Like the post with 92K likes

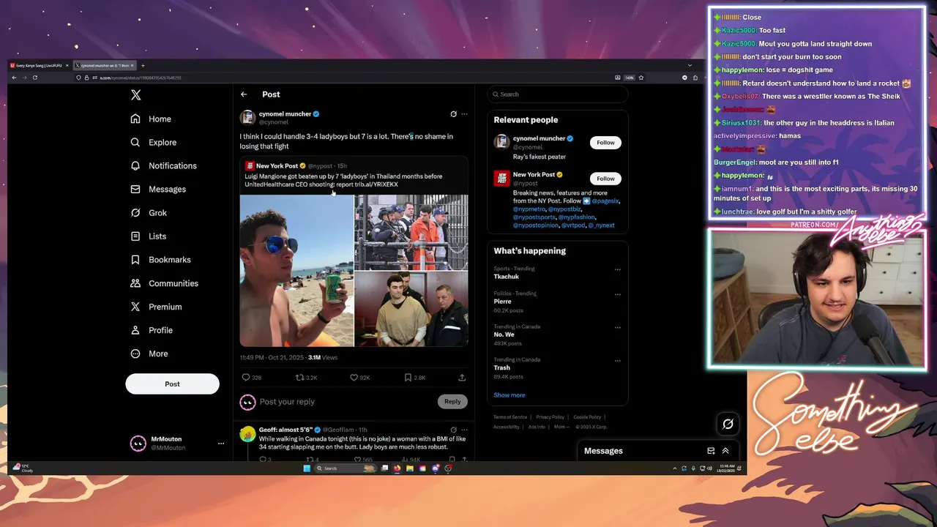(x=354, y=378)
